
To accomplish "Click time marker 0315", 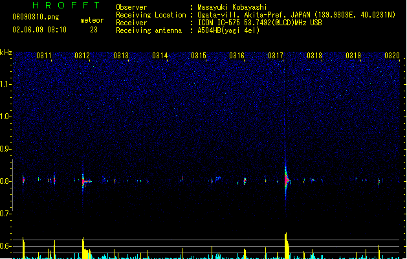I will pos(199,56).
